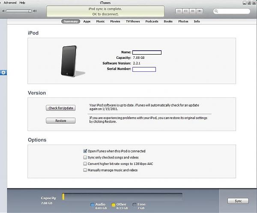Switch to album list view icon
257x213 pixels.
click(x=186, y=11)
